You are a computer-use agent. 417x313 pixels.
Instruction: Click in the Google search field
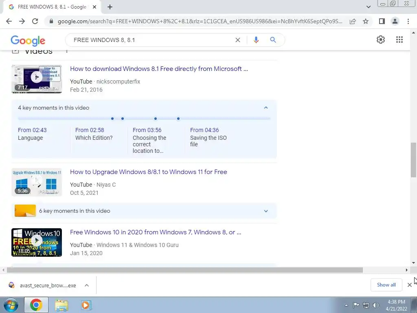[x=151, y=40]
